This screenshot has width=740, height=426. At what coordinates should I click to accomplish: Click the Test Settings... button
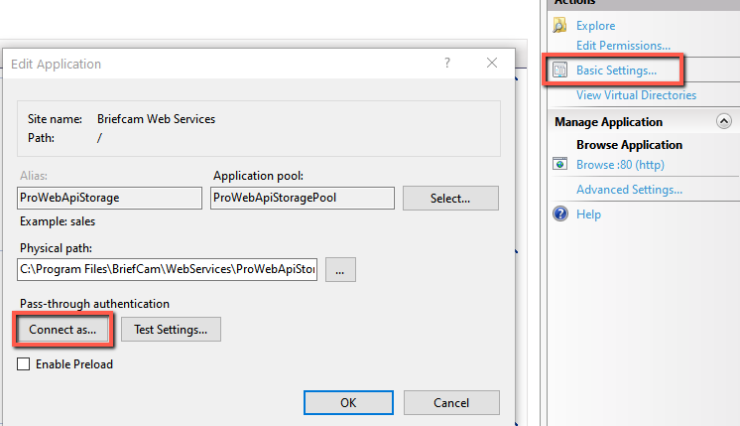pyautogui.click(x=171, y=330)
